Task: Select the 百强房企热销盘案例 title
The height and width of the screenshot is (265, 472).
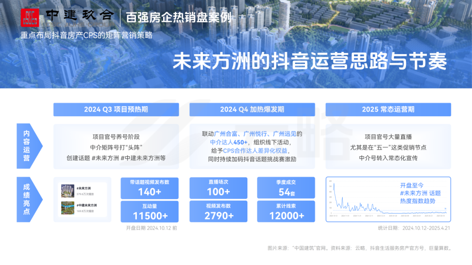Action: [179, 17]
